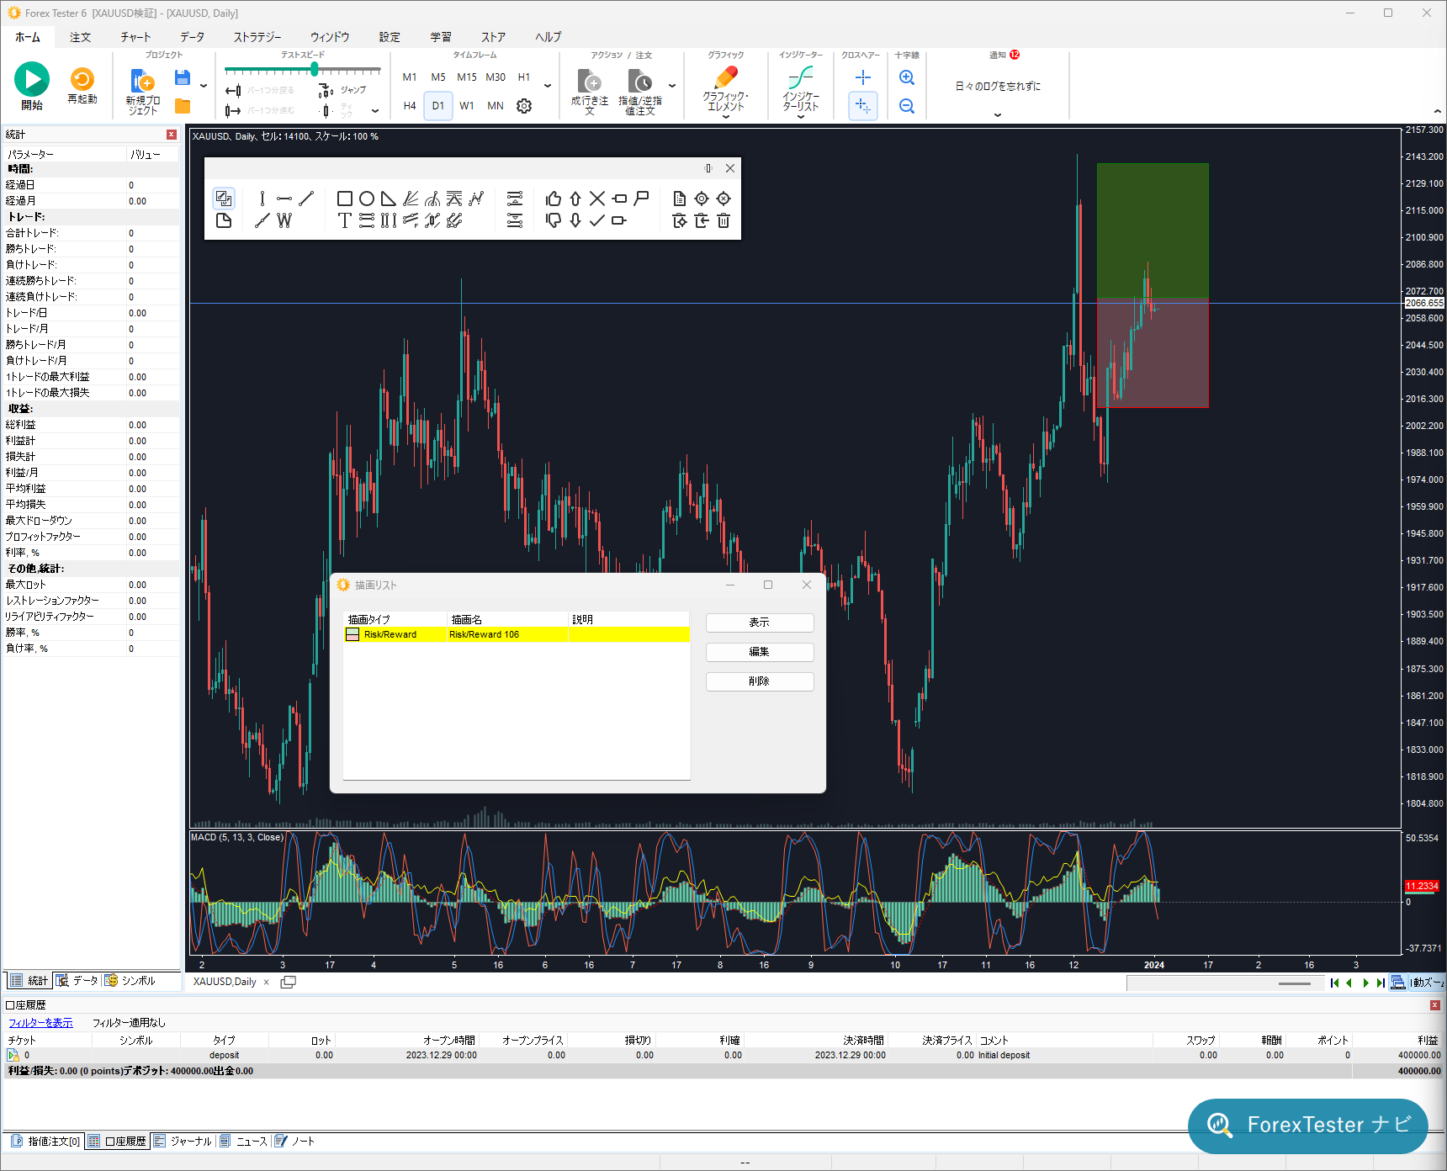Click the フィルターを表示 link
Screen dimensions: 1447x1171
click(x=40, y=1023)
